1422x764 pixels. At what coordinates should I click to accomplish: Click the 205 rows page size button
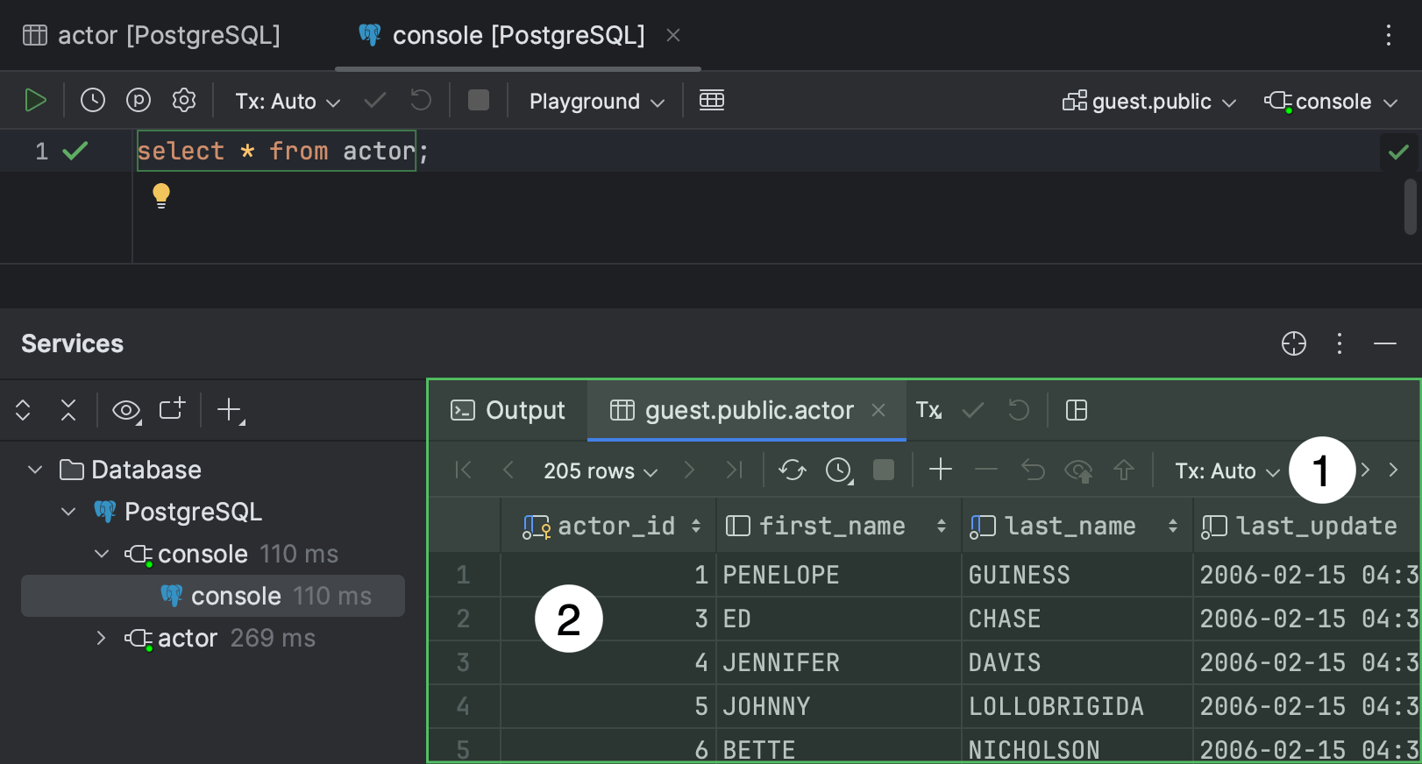click(600, 471)
